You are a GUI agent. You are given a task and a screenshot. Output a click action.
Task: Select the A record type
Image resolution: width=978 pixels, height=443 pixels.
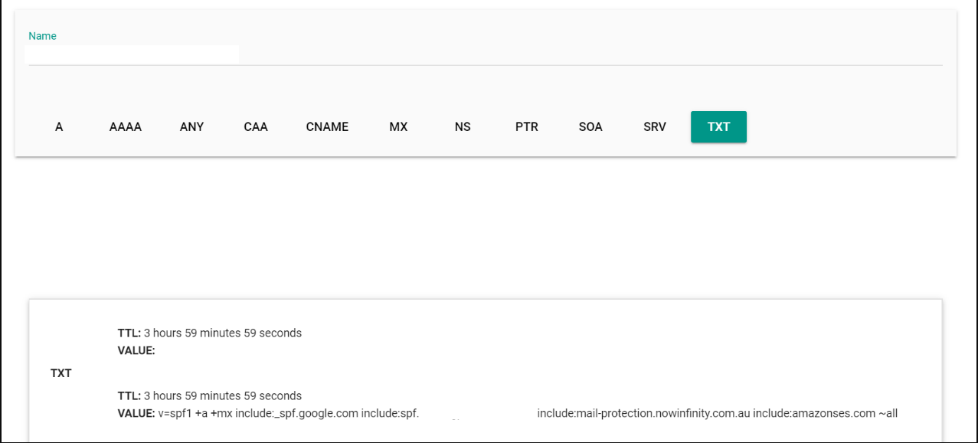[59, 126]
